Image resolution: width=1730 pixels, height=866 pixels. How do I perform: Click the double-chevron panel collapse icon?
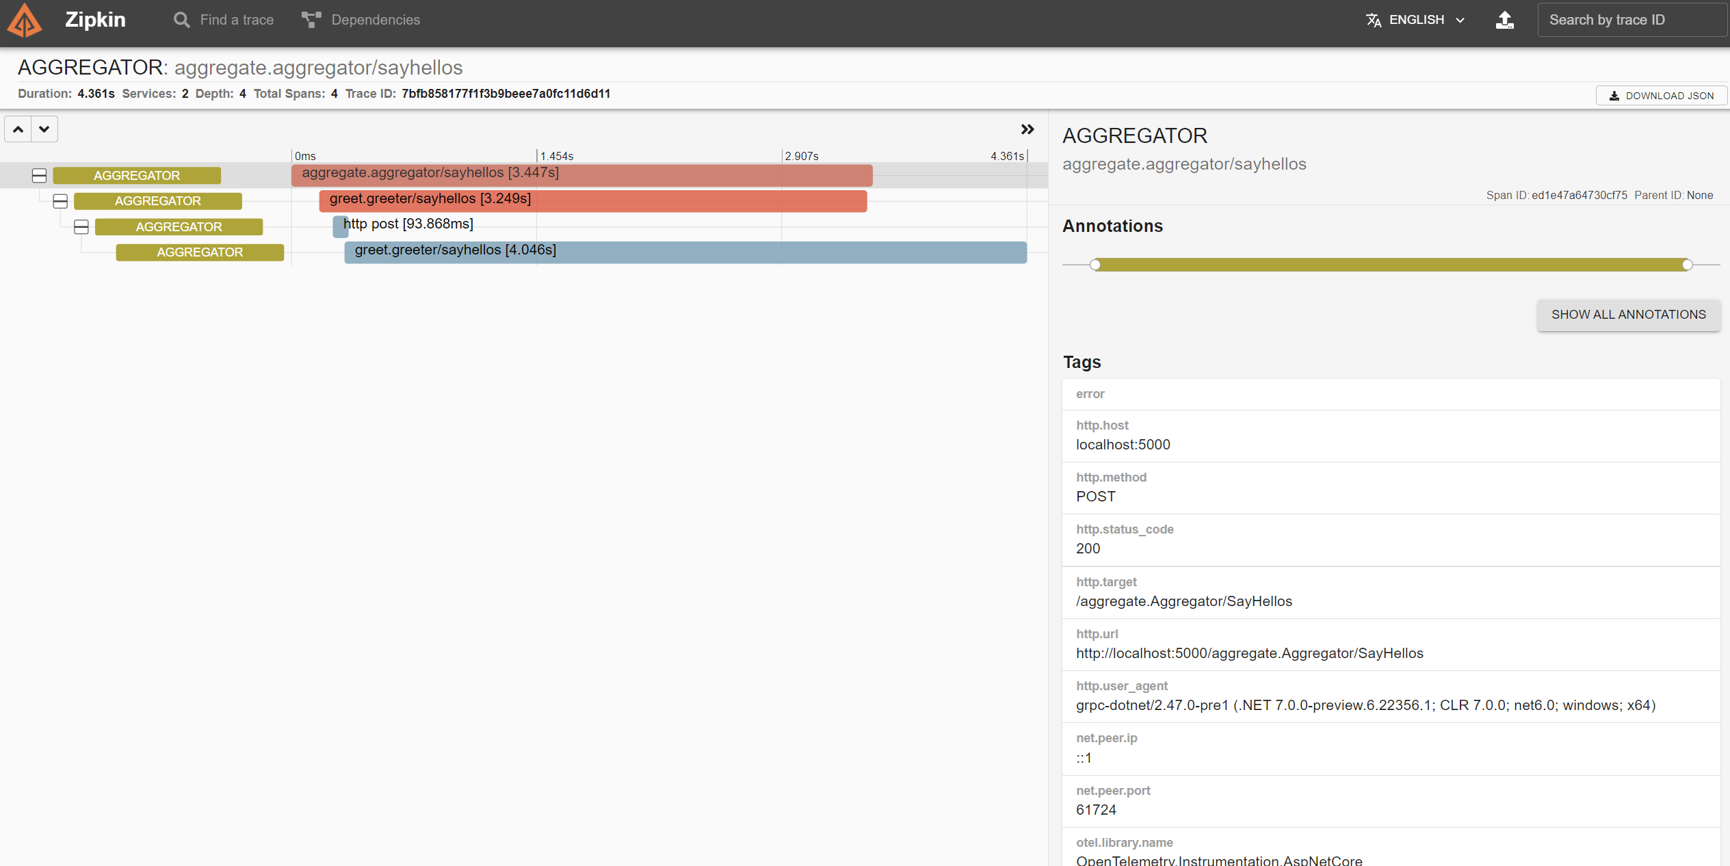click(1027, 129)
